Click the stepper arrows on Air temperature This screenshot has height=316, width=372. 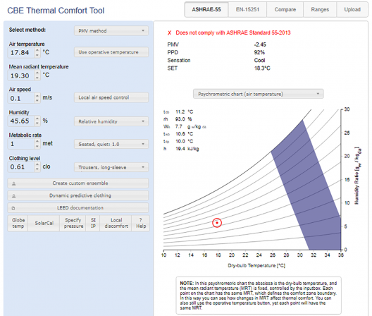point(37,52)
